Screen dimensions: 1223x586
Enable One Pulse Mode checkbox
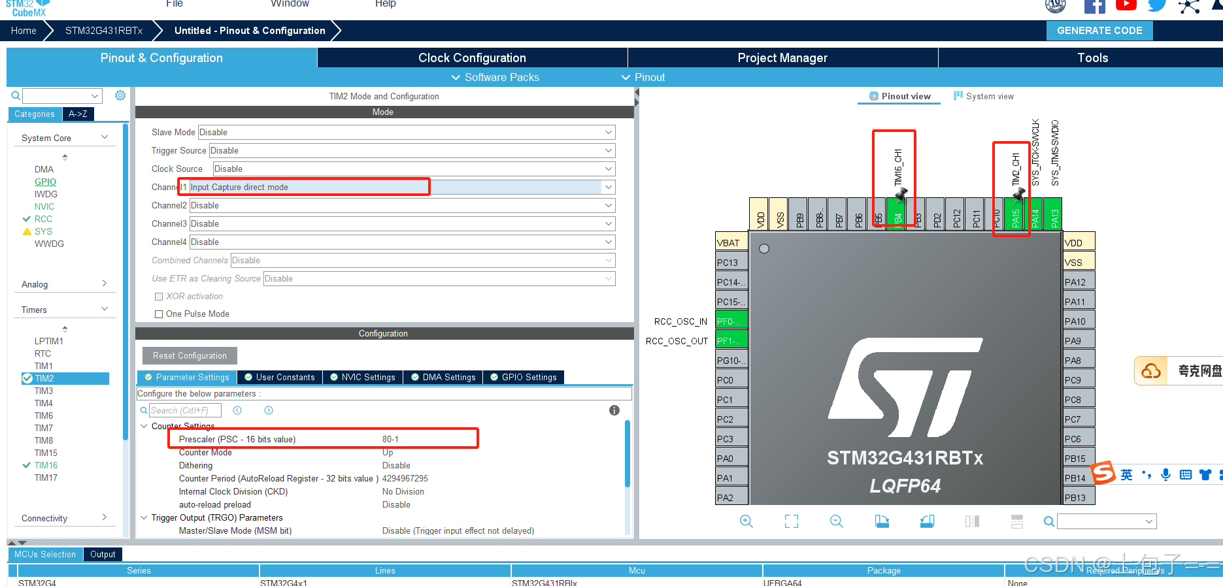coord(159,314)
